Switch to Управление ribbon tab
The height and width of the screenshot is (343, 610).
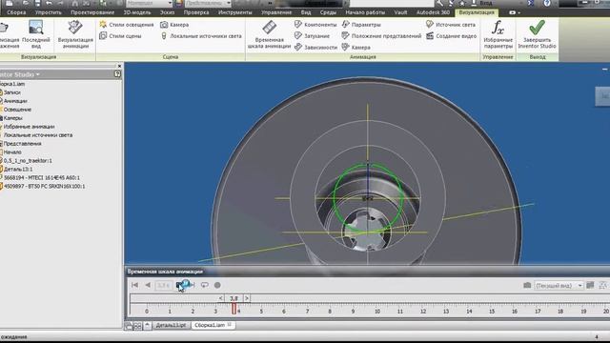276,12
